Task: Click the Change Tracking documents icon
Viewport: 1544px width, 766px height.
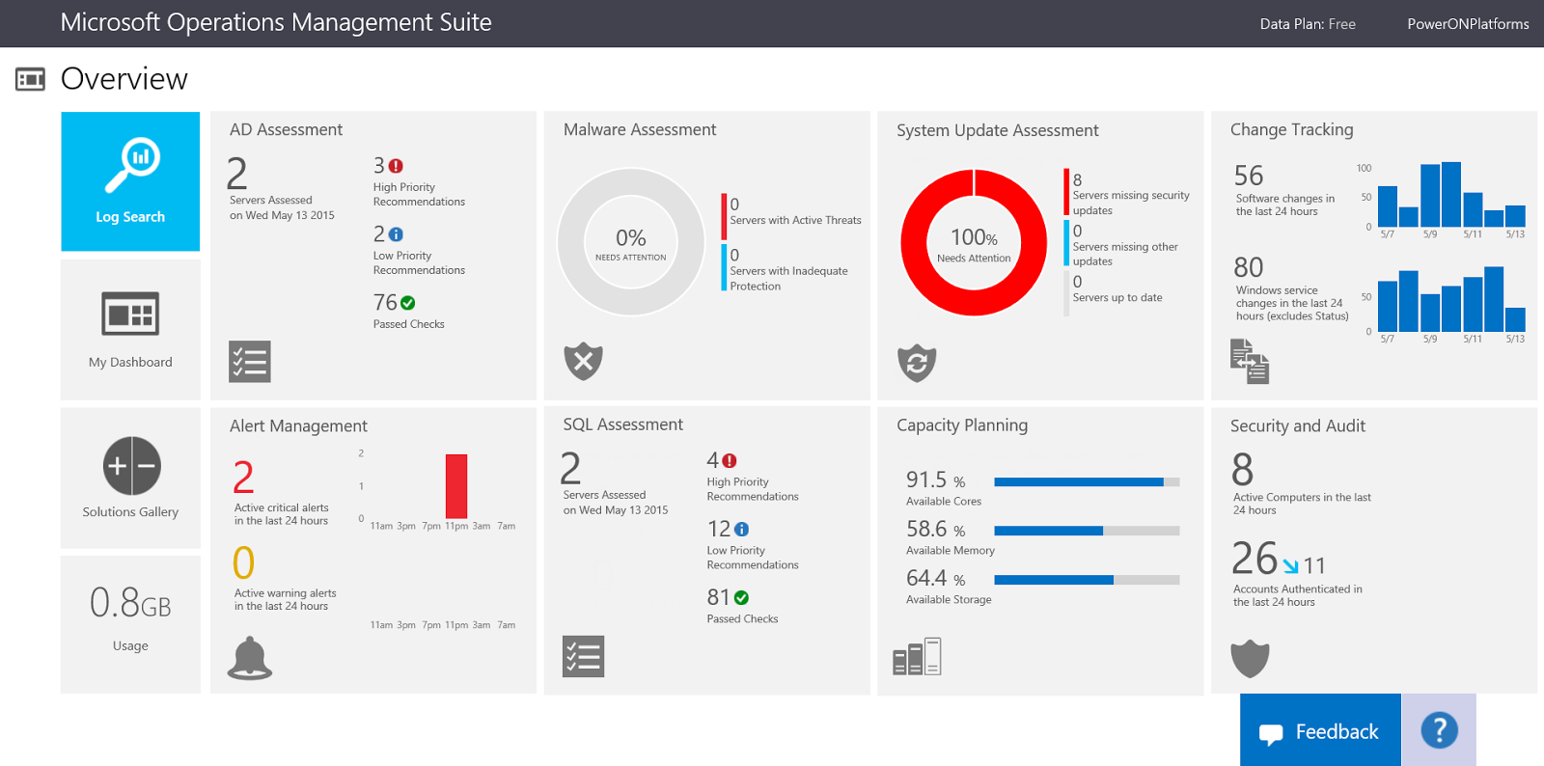Action: (x=1250, y=362)
